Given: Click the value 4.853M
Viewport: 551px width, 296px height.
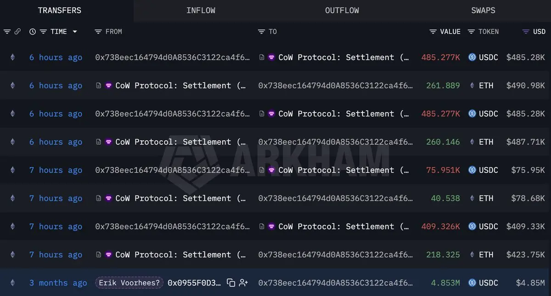Looking at the screenshot, I should click(445, 283).
